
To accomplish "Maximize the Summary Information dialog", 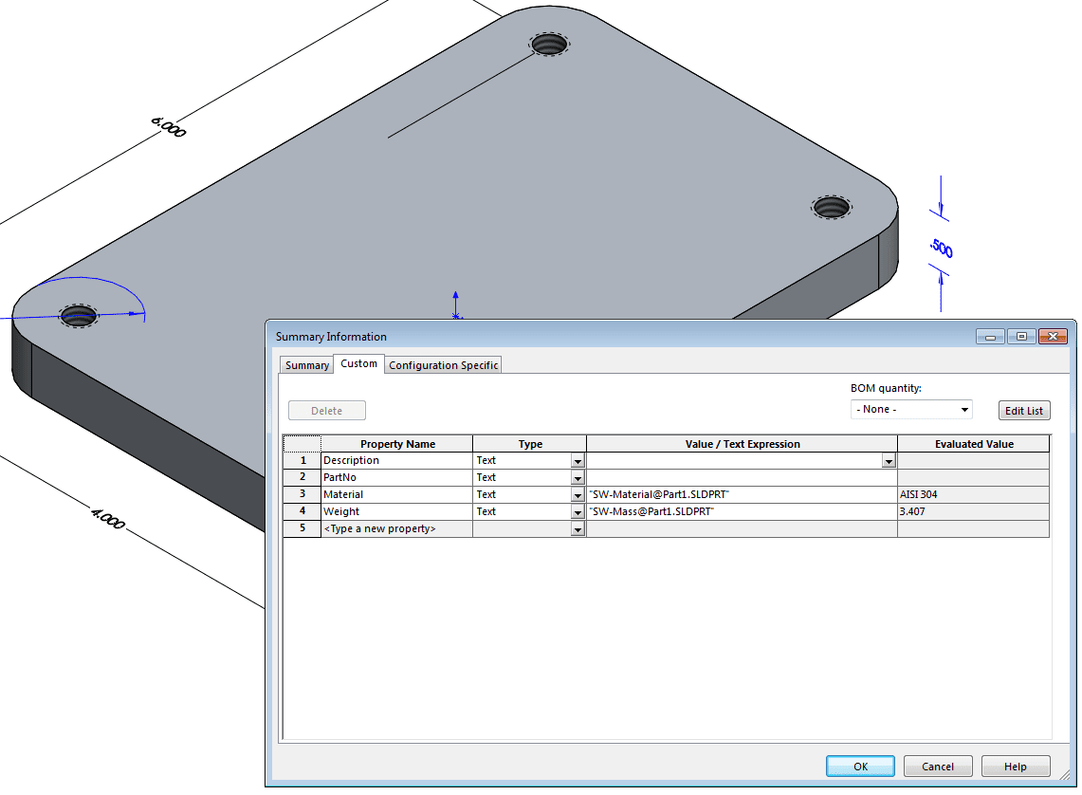I will pyautogui.click(x=1021, y=337).
